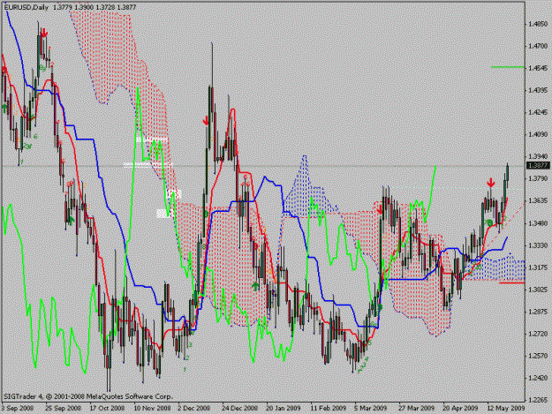552x414 pixels.
Task: Click the 1.3940 price axis label
Action: pyautogui.click(x=538, y=156)
